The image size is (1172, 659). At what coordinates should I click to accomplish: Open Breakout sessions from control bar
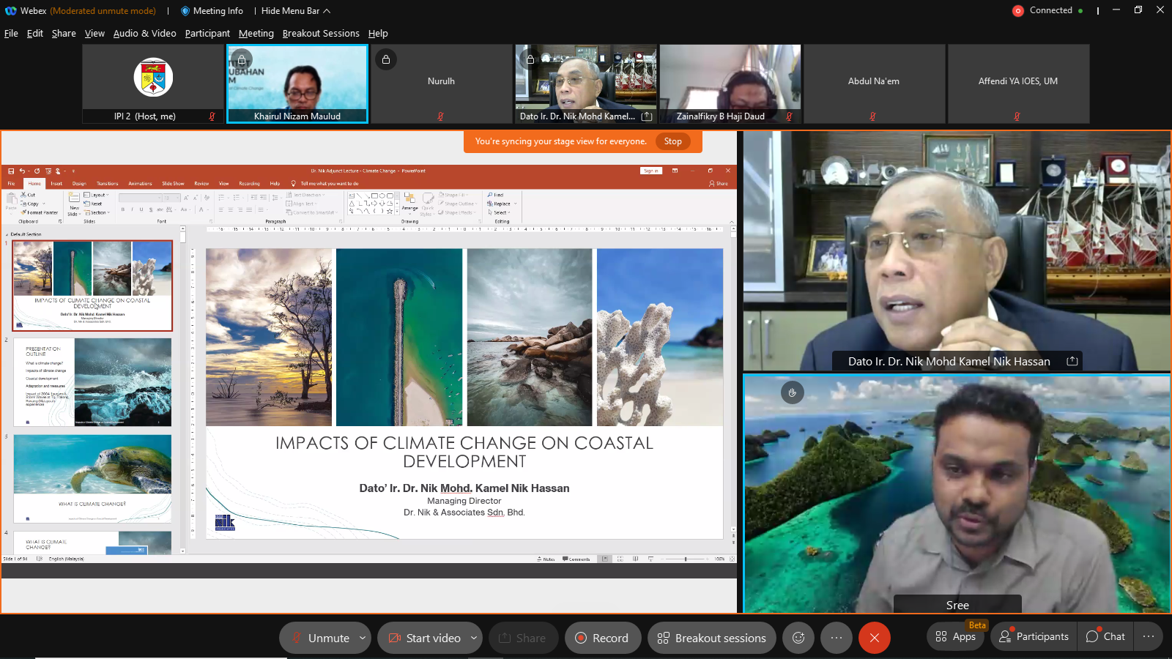pos(711,638)
